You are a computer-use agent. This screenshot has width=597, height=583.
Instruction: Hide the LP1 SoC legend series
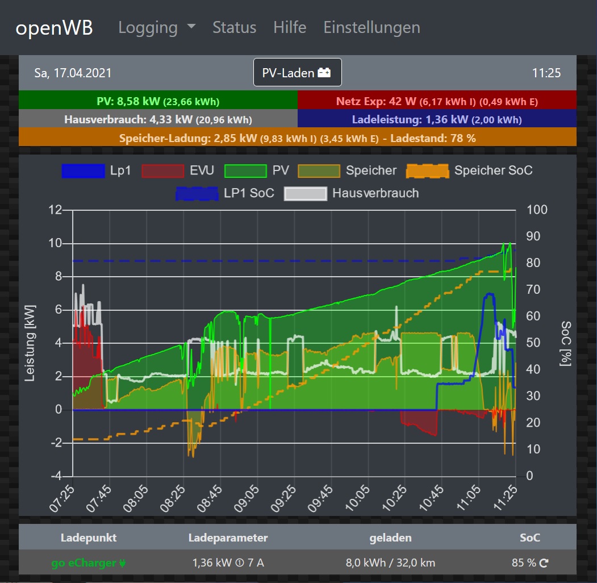[225, 193]
